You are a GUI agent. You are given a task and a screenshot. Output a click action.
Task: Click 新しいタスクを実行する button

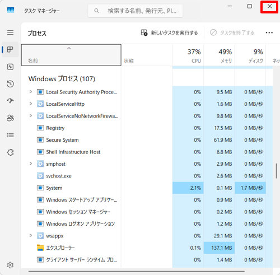click(x=169, y=32)
